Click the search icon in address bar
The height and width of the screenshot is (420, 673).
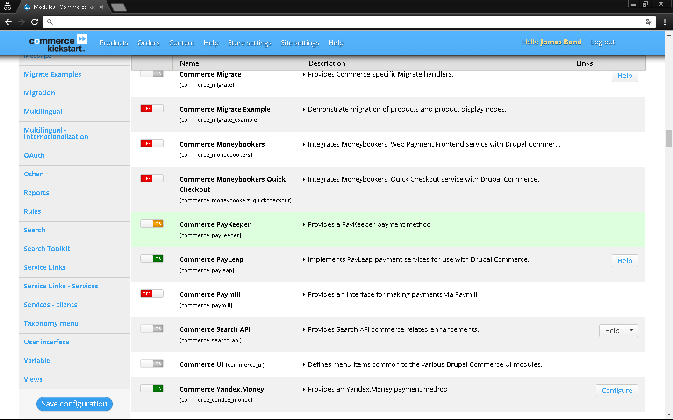point(50,22)
